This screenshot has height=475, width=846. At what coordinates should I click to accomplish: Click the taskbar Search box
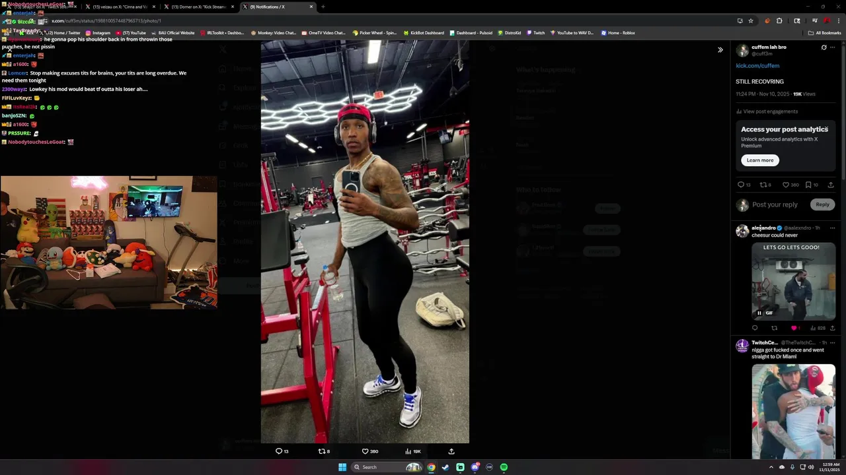387,467
